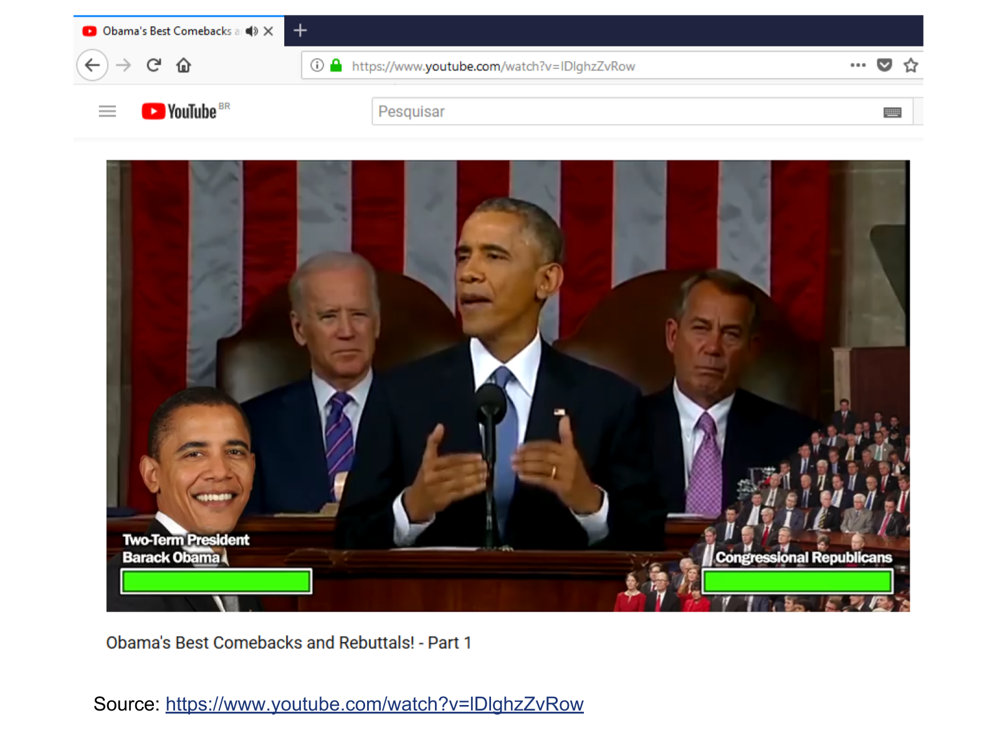
Task: Click the YouTube logo
Action: pyautogui.click(x=180, y=112)
